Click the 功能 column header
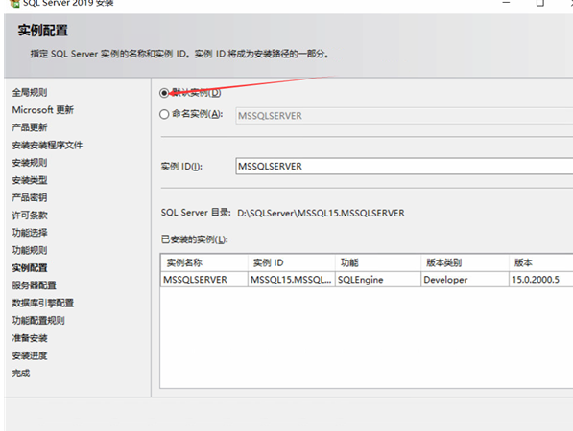Screen dimensions: 573x431 point(378,262)
